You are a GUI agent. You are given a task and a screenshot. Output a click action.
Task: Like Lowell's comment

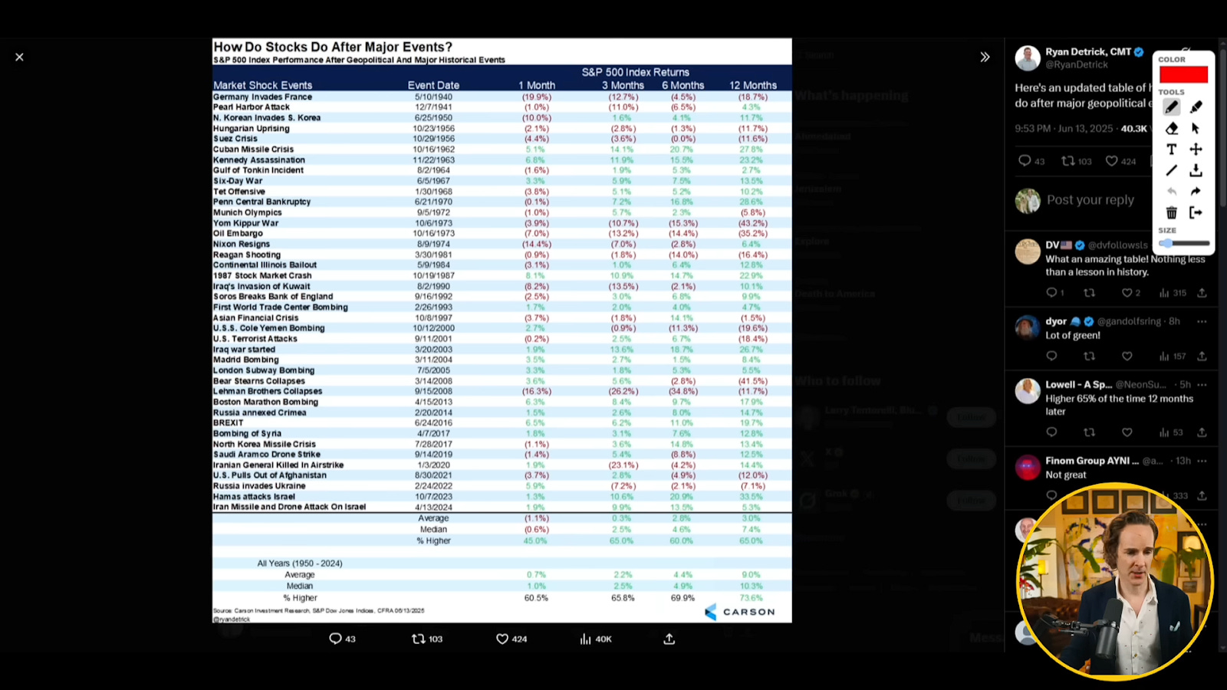coord(1127,432)
